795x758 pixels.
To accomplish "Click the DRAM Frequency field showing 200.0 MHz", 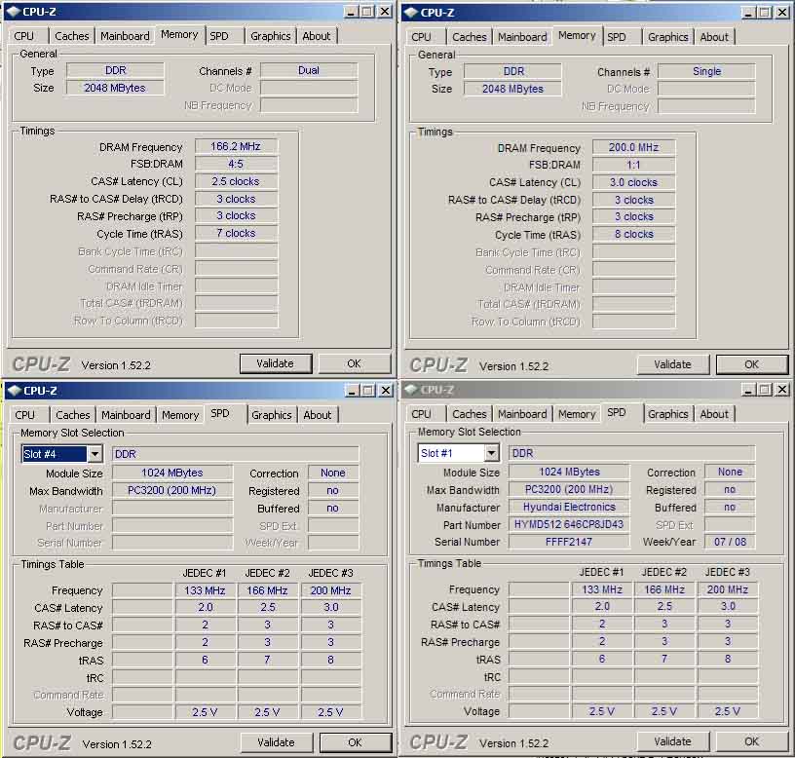I will [633, 148].
